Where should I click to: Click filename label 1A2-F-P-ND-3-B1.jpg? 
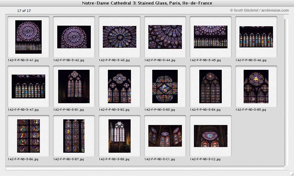(x=69, y=110)
